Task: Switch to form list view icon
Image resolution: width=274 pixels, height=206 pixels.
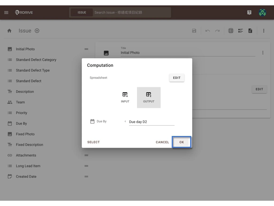Action: pos(231,31)
